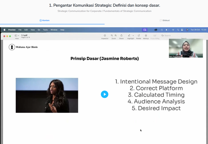Open the File menu
This screenshot has height=144, width=208.
20,30
